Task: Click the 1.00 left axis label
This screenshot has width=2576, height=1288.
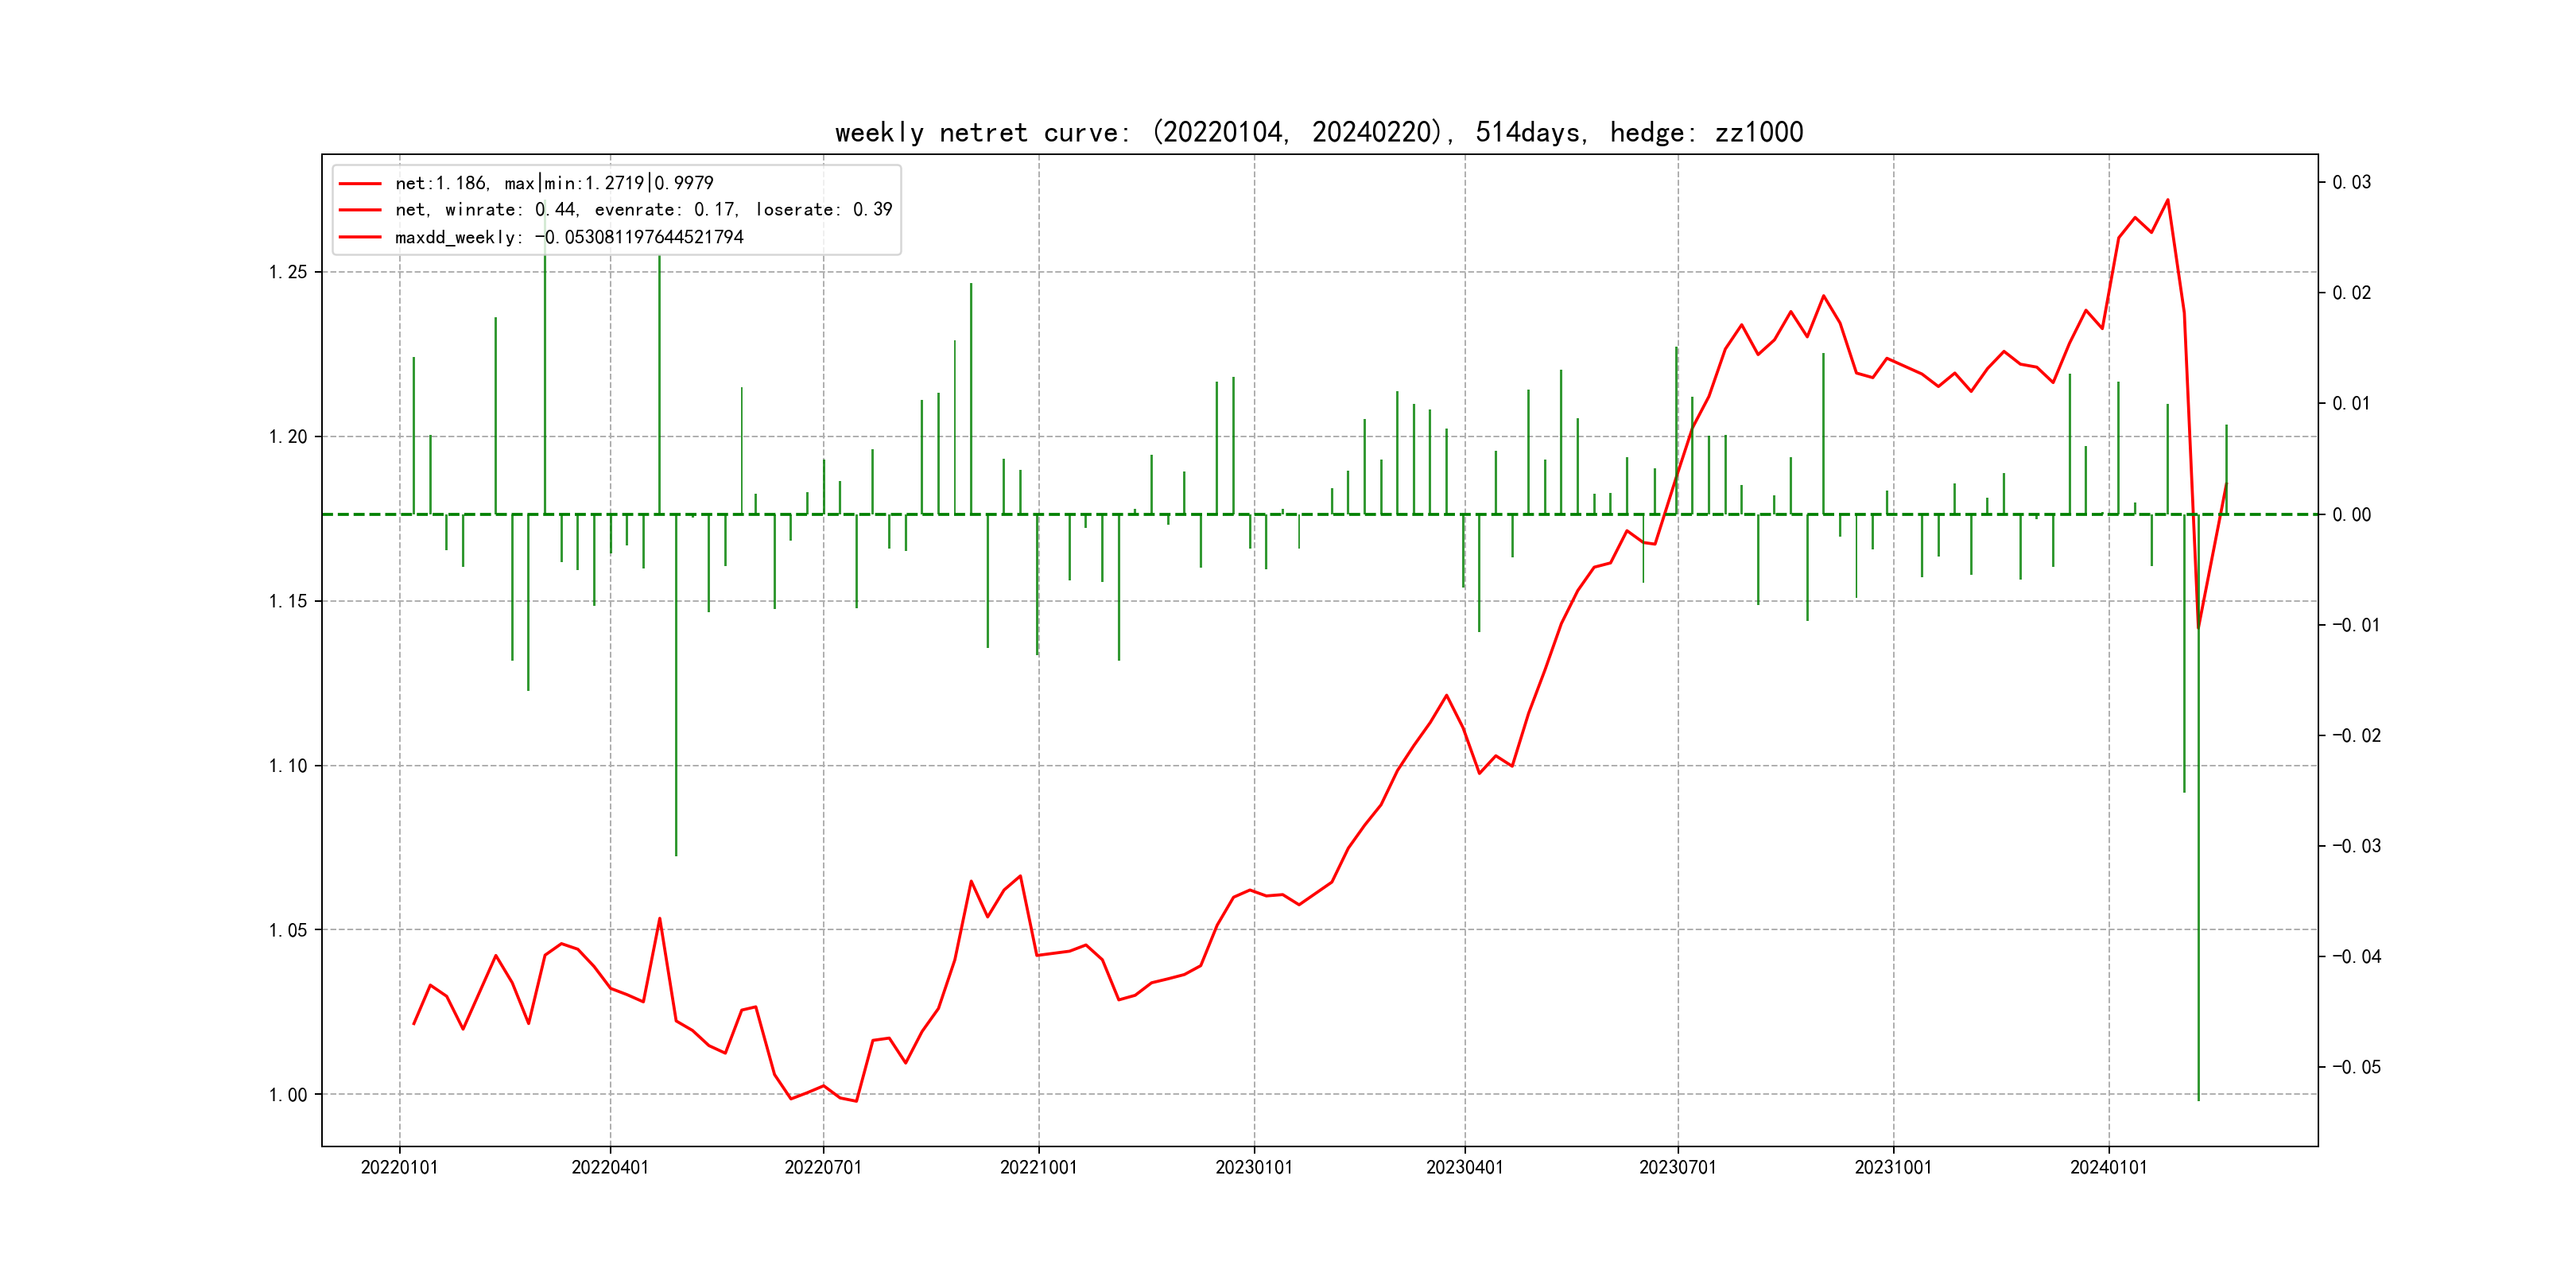Action: click(288, 1095)
